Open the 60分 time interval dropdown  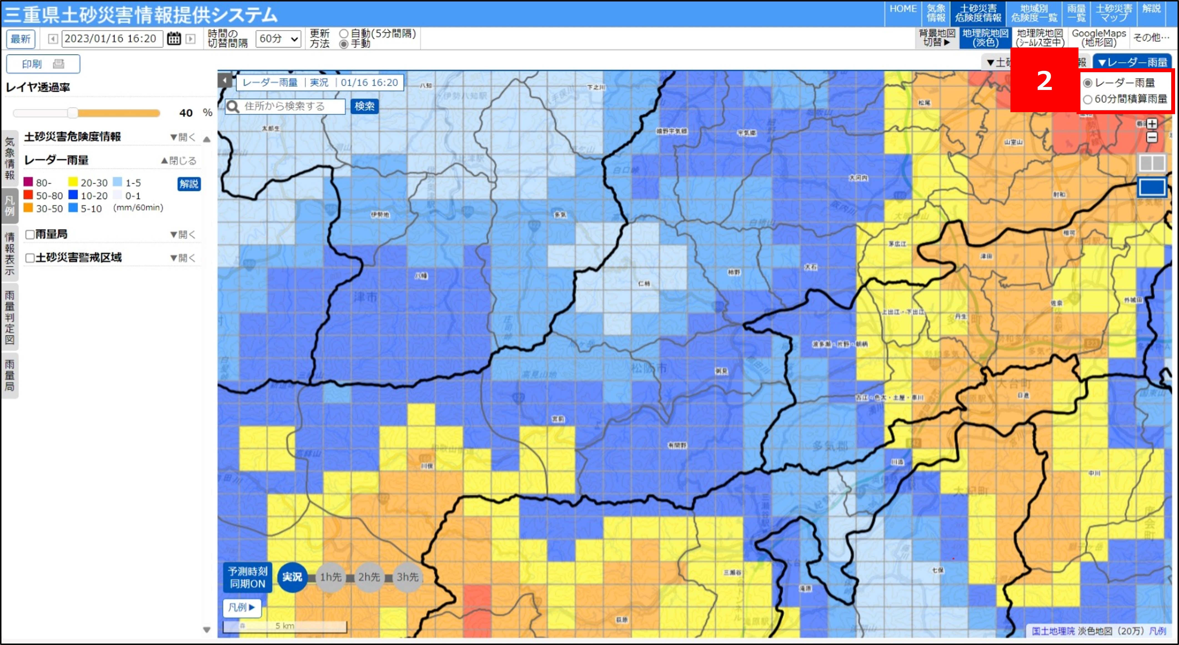pyautogui.click(x=278, y=39)
